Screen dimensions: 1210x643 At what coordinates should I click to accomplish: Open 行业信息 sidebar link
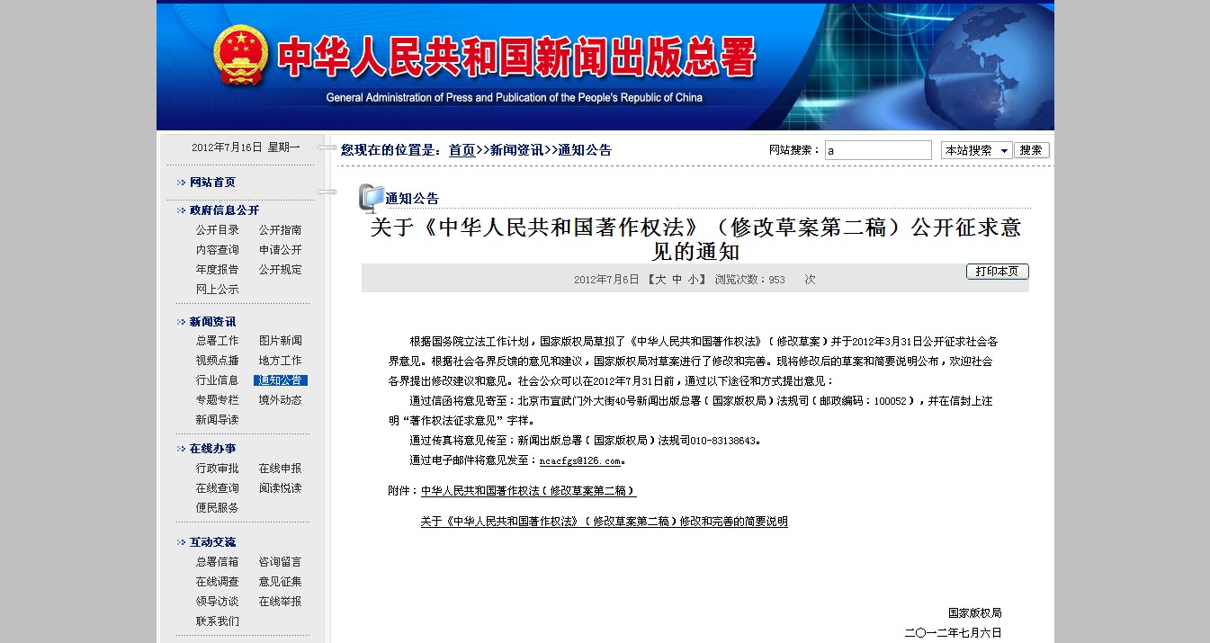[x=218, y=380]
